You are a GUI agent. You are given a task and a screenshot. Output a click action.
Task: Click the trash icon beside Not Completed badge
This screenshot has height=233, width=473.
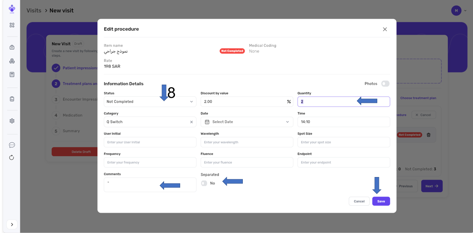(x=428, y=135)
